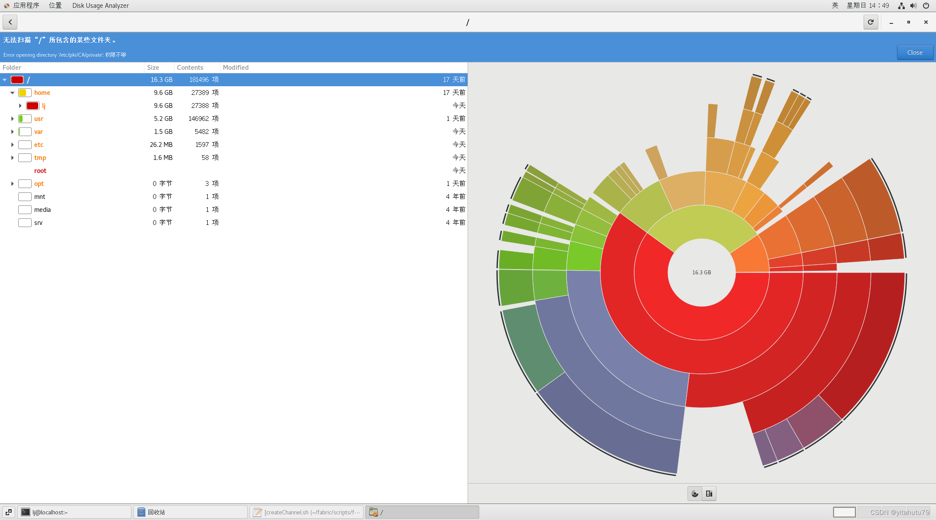Sort by the Size column header
Image resolution: width=936 pixels, height=520 pixels.
(x=159, y=68)
